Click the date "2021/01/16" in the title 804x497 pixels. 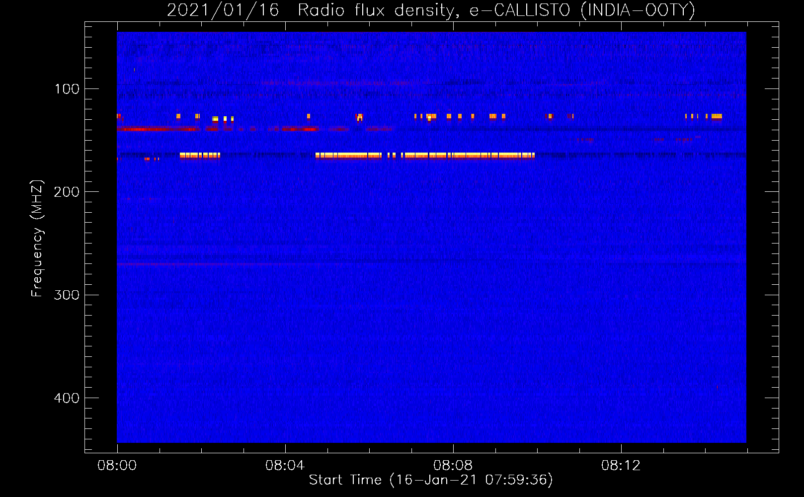223,10
